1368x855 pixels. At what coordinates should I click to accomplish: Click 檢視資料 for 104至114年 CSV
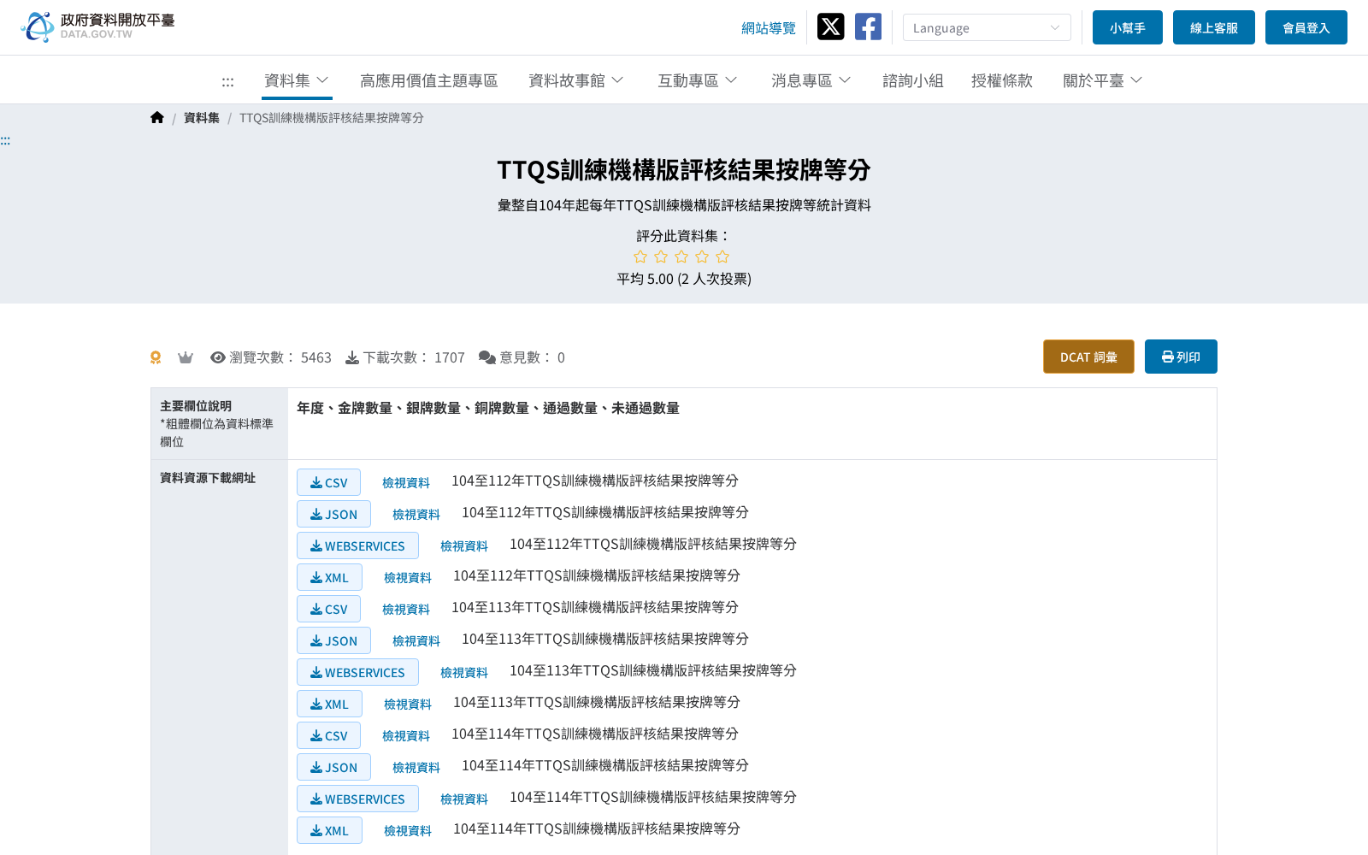click(x=406, y=736)
